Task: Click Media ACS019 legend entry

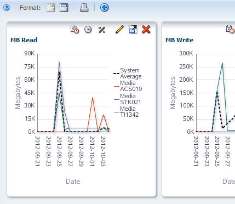Action: point(128,86)
